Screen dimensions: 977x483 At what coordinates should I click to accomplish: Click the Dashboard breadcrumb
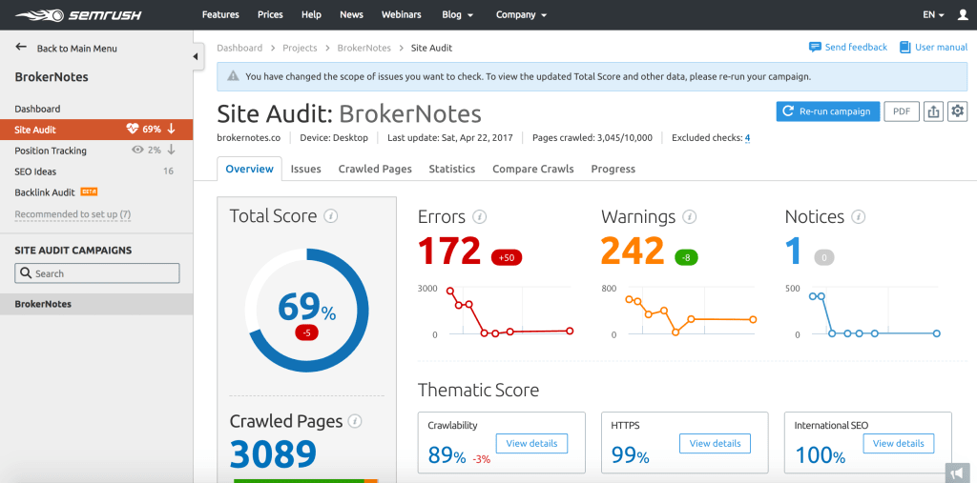pos(239,48)
